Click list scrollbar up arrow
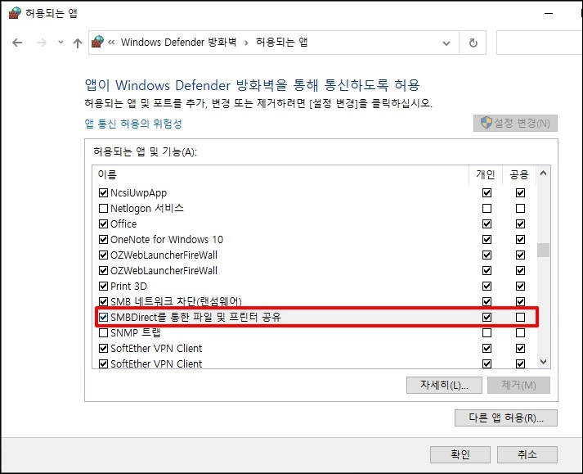583x474 pixels. [x=543, y=173]
